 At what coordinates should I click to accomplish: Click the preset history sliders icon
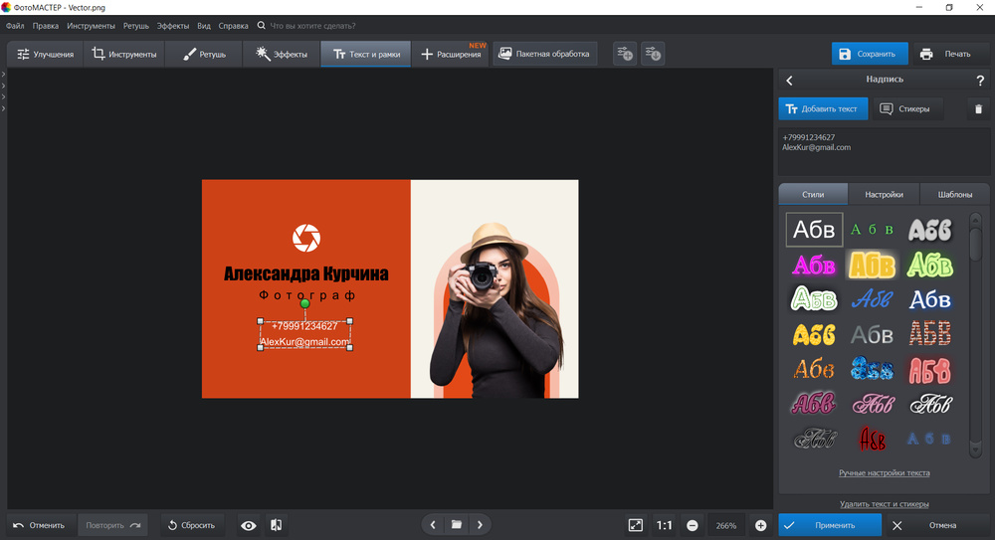(x=653, y=54)
